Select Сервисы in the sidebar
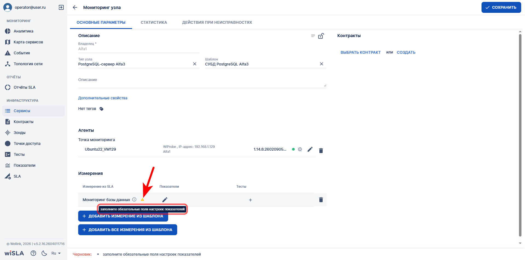525x260 pixels. click(34, 111)
